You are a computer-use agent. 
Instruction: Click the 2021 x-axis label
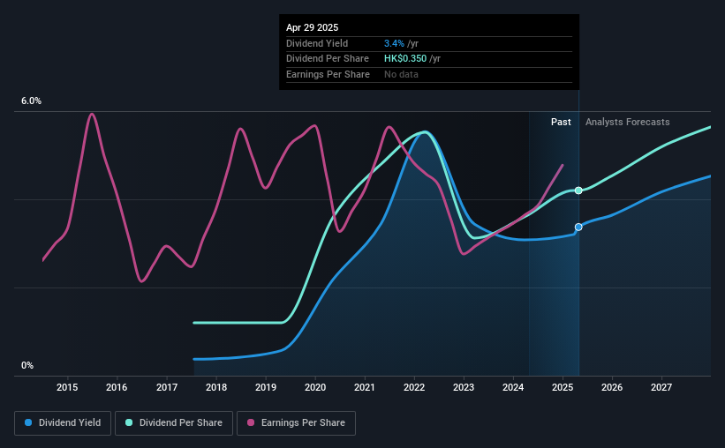(365, 387)
